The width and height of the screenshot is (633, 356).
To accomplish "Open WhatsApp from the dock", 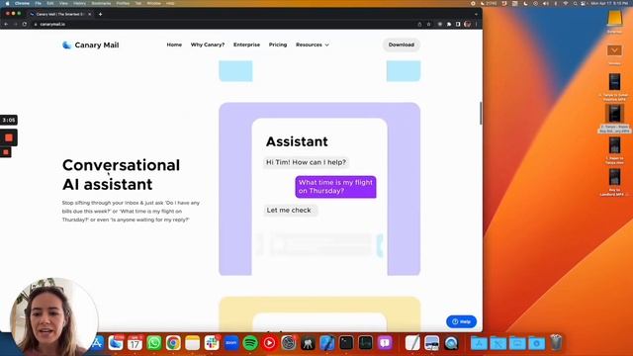I will 154,343.
